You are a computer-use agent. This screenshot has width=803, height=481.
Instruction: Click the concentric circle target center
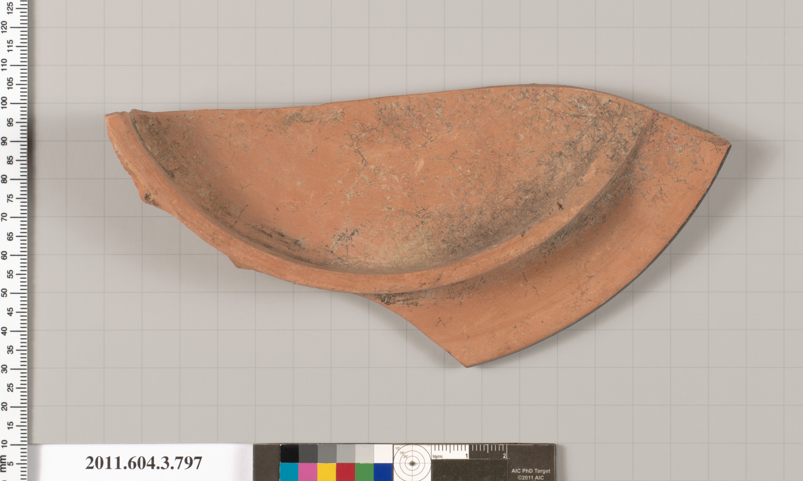point(412,463)
